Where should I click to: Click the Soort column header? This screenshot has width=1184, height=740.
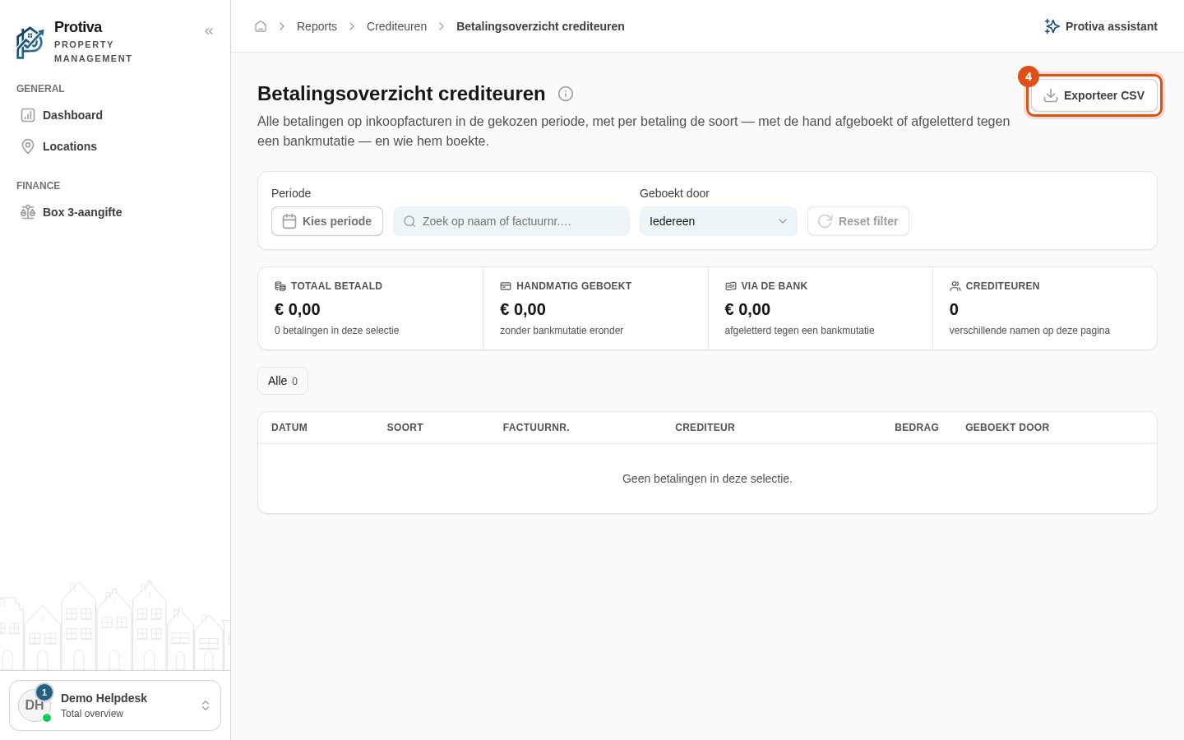pyautogui.click(x=405, y=428)
